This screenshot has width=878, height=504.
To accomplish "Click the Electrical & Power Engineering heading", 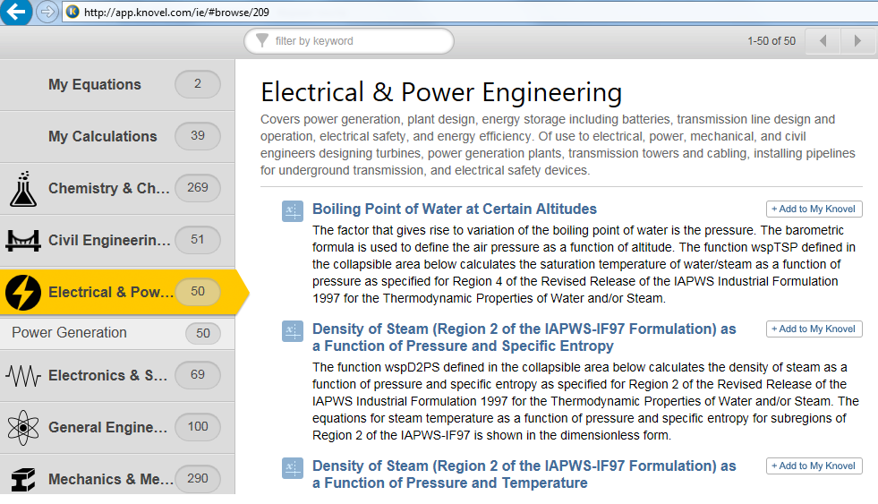I will tap(441, 92).
